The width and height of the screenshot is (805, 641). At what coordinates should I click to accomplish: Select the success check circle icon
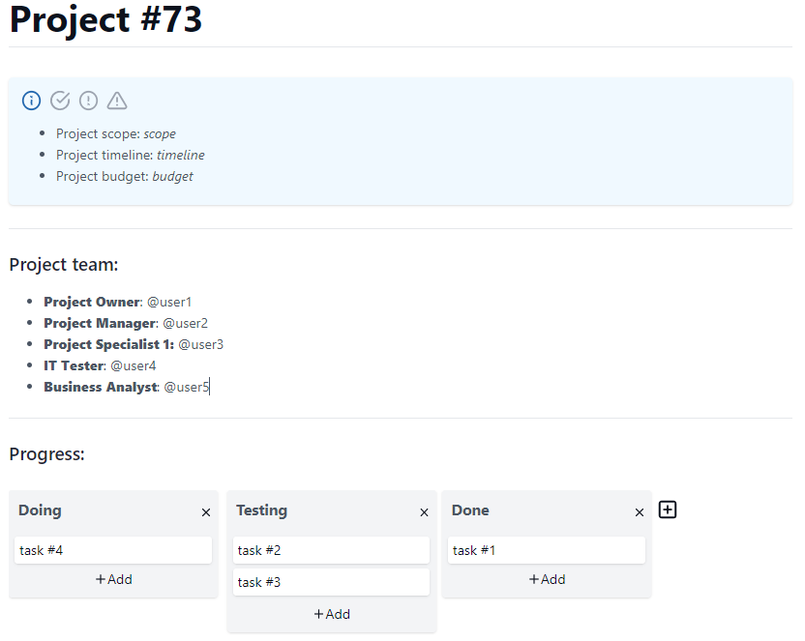tap(60, 101)
